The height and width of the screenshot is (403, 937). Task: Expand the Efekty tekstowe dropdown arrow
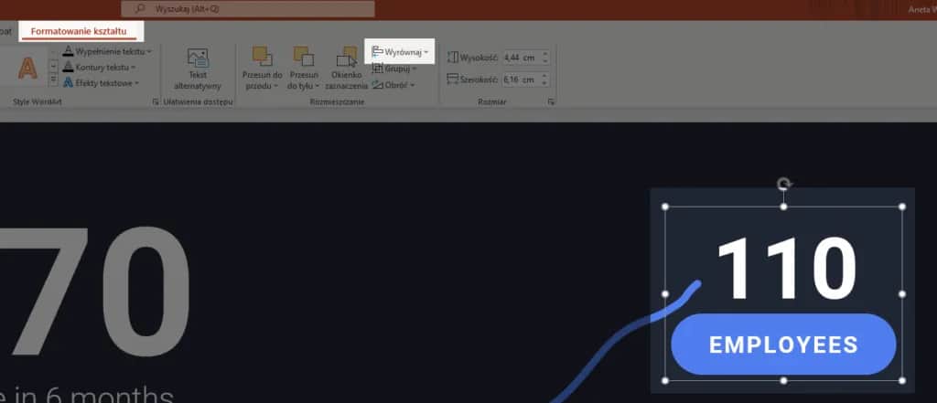137,83
